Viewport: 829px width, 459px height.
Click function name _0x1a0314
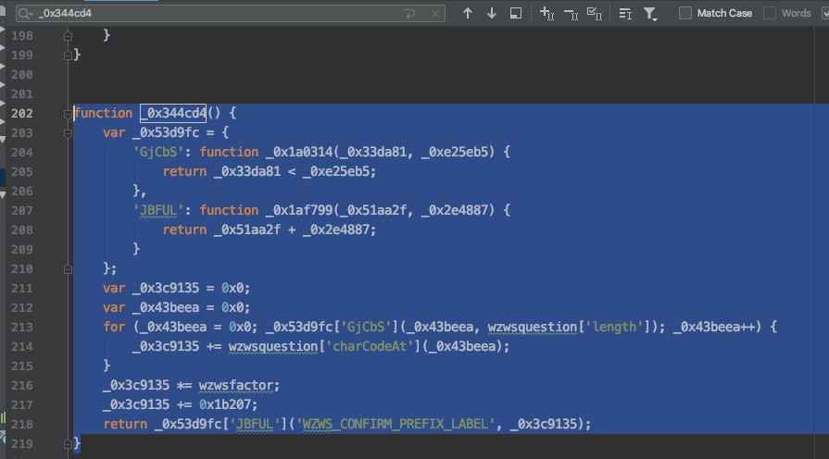click(x=299, y=152)
